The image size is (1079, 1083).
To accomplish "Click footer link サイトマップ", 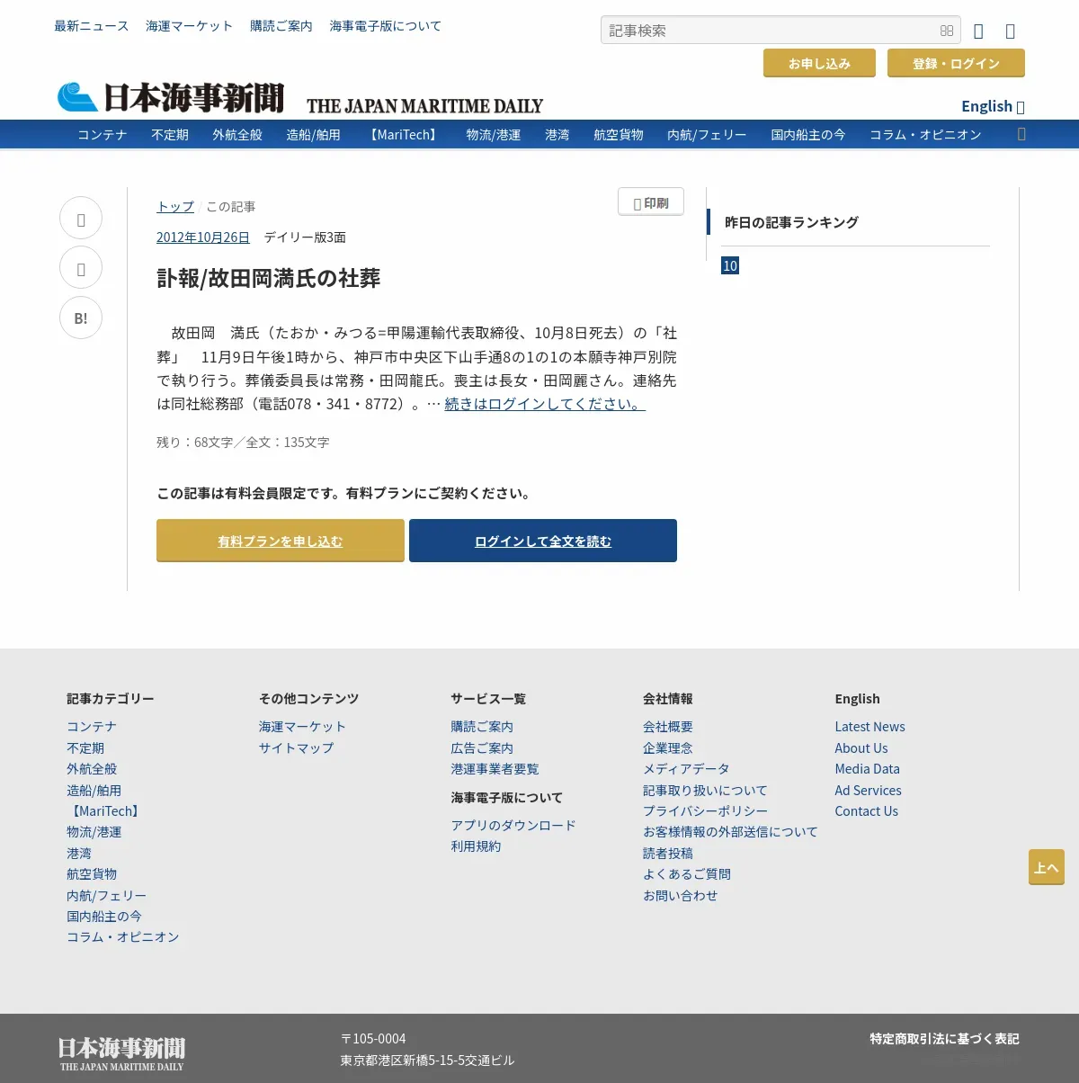I will tap(297, 747).
